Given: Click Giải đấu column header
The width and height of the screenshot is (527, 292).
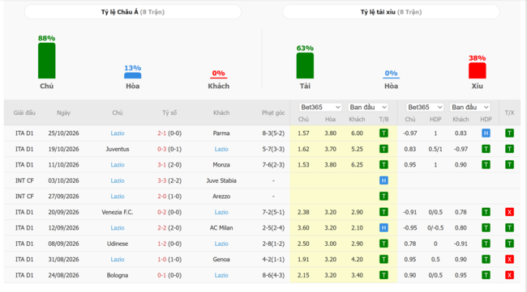Looking at the screenshot, I should pos(24,112).
